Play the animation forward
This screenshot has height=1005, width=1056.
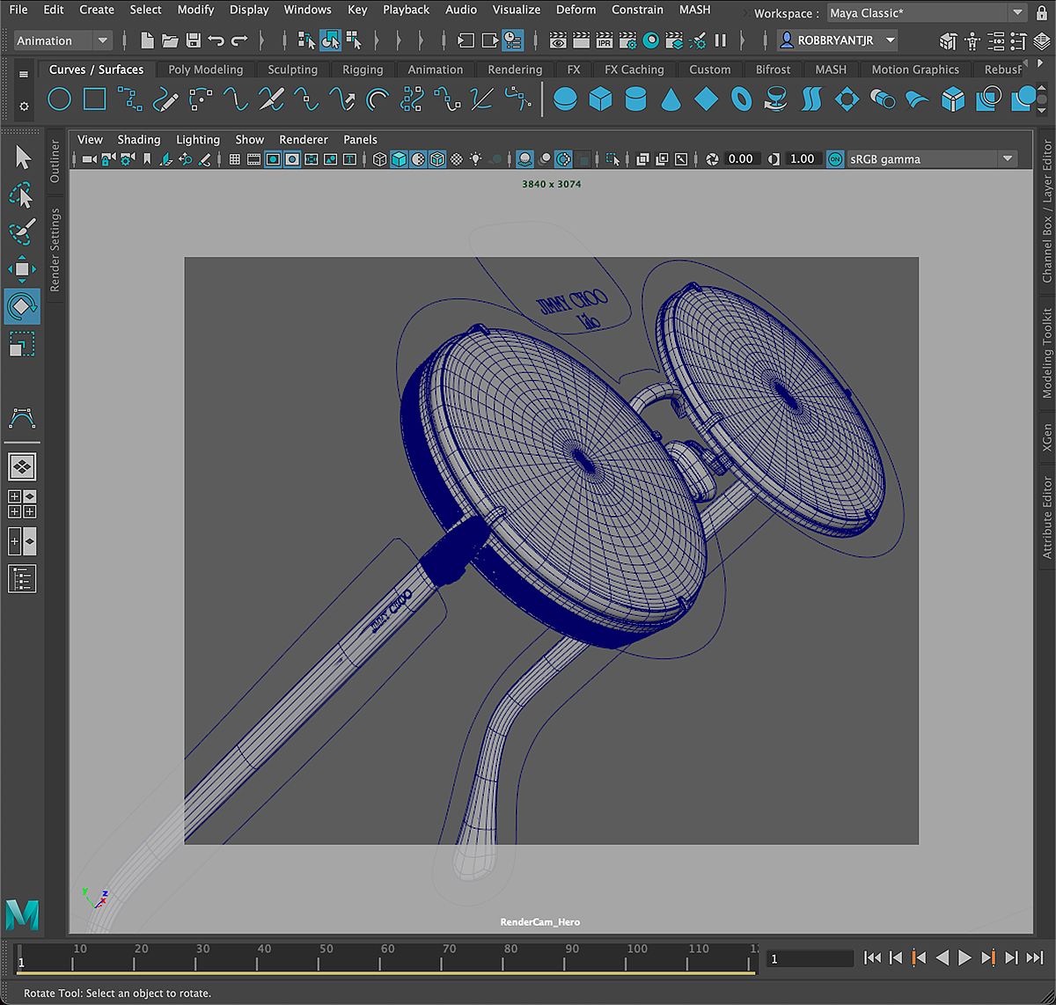tap(965, 957)
